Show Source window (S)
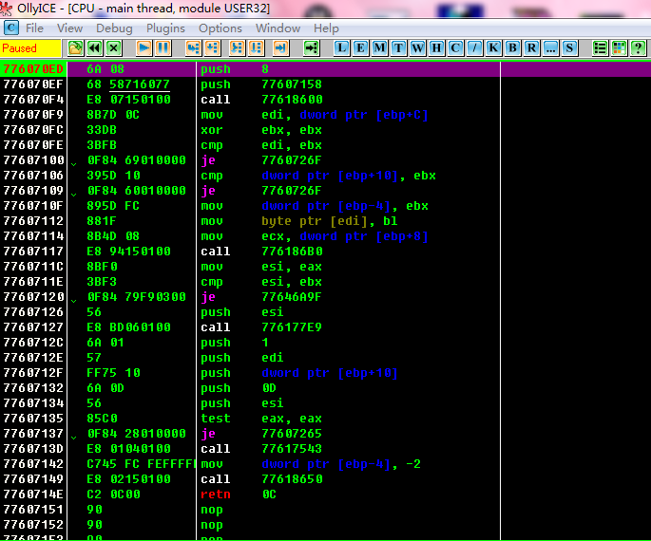Image resolution: width=651 pixels, height=541 pixels. pos(569,48)
